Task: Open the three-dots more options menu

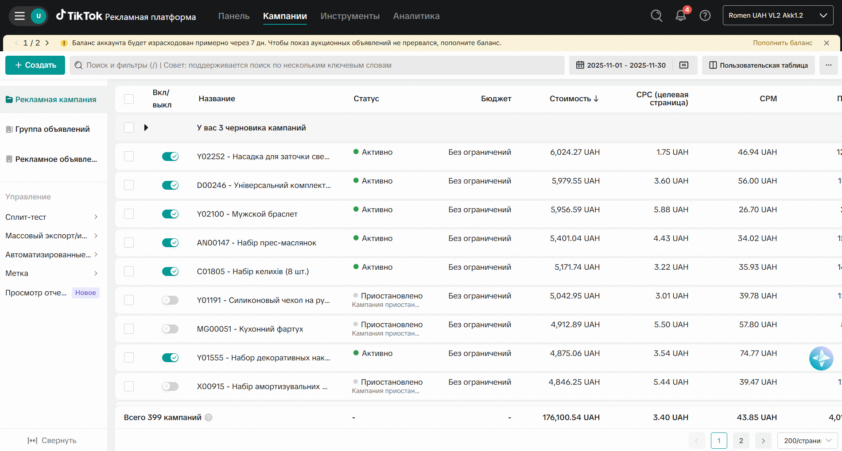Action: (x=828, y=65)
